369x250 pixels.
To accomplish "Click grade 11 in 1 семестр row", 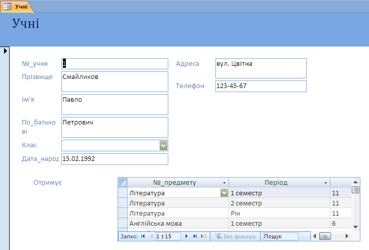I will point(341,193).
